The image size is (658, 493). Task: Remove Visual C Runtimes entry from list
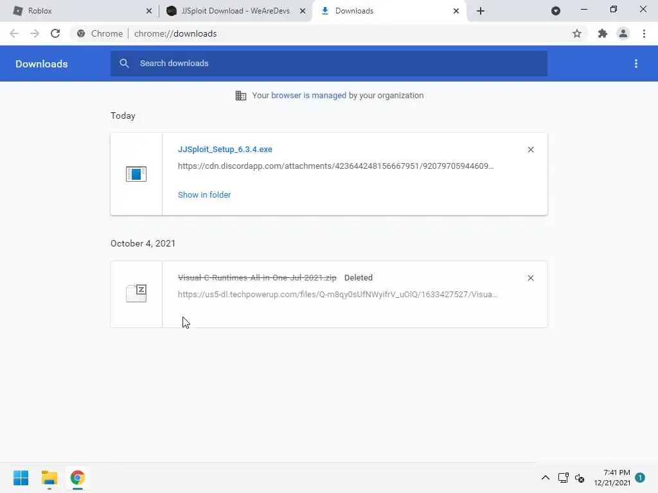pyautogui.click(x=530, y=278)
